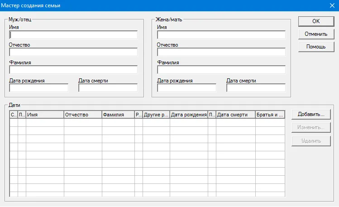This screenshot has width=339, height=207.
Task: Select the wife's Фамилия field
Action: point(221,70)
